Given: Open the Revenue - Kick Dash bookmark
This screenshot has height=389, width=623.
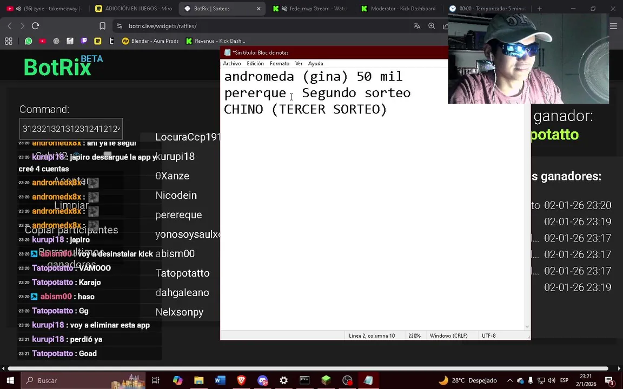Looking at the screenshot, I should [x=215, y=41].
